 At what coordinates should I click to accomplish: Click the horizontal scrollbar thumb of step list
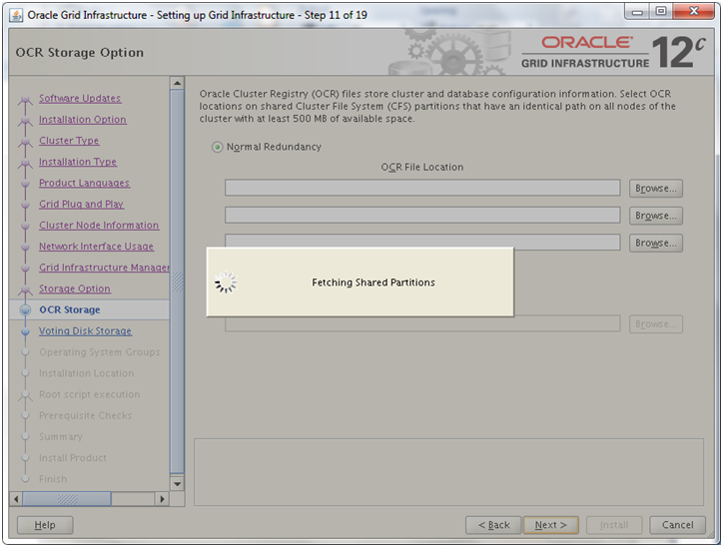point(67,499)
